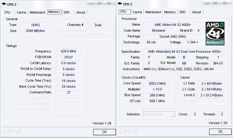The width and height of the screenshot is (233, 138).
Task: Click the 65 nm technology value
Action: [151, 42]
